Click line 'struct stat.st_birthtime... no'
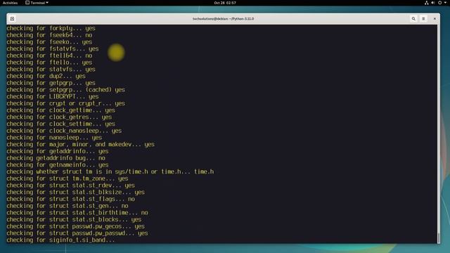Screen dimensions: 450x253 click(x=77, y=213)
